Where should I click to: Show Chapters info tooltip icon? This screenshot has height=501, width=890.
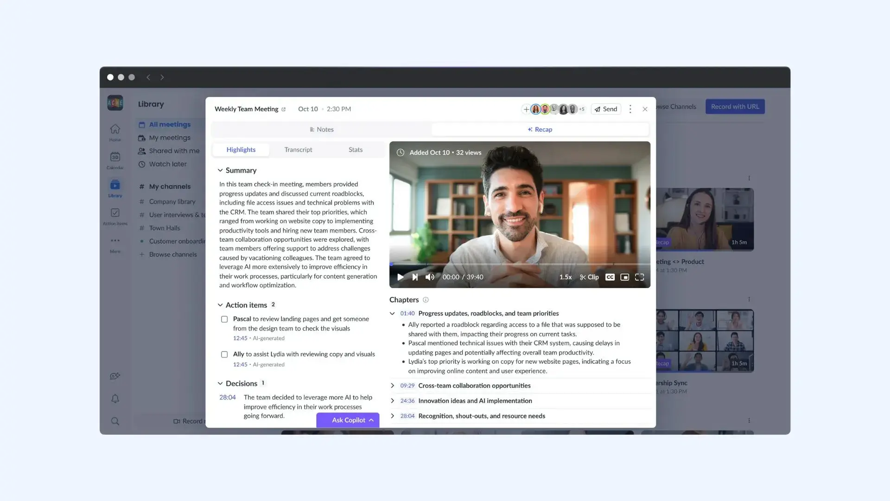click(x=426, y=300)
